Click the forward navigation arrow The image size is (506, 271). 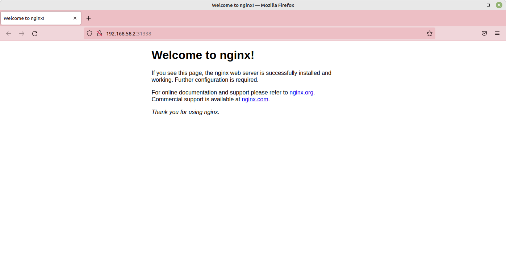point(22,34)
